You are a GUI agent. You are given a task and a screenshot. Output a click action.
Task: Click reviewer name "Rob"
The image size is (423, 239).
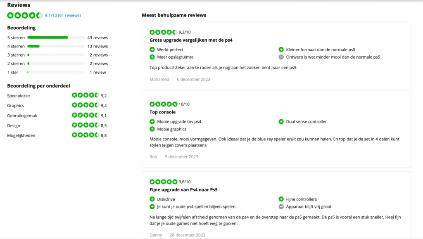153,156
